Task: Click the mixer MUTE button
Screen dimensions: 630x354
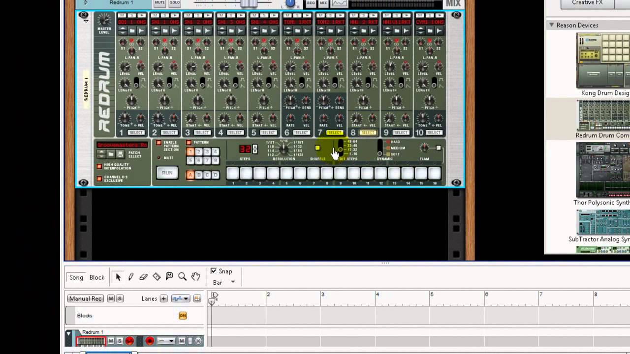Action: click(x=159, y=3)
